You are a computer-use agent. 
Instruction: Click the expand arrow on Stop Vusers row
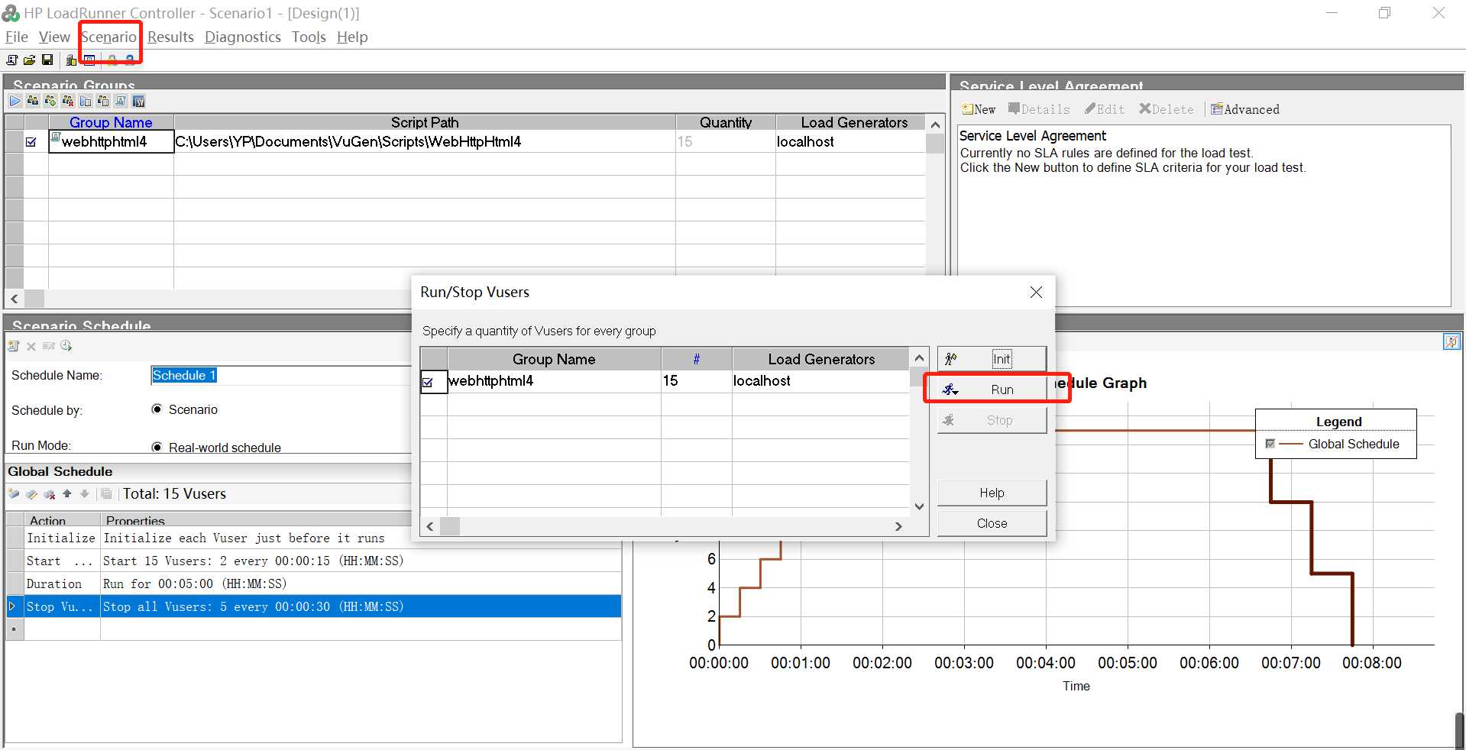click(x=12, y=606)
